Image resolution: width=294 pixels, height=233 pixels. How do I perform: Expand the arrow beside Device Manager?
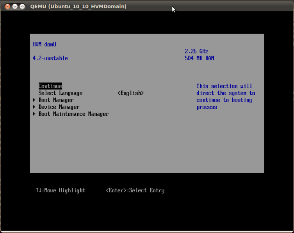tap(34, 107)
